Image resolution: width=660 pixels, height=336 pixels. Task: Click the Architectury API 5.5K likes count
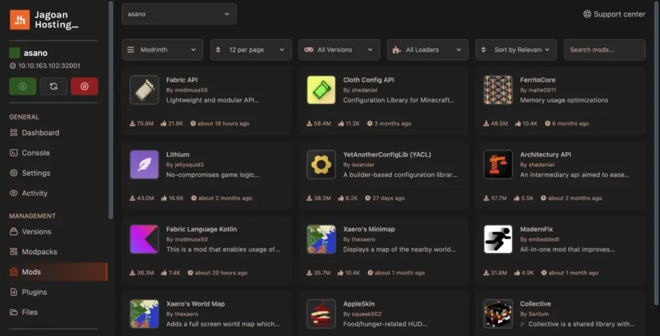(524, 198)
